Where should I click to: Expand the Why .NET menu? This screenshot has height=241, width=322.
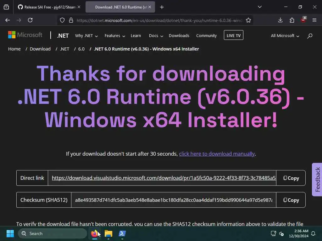[86, 36]
